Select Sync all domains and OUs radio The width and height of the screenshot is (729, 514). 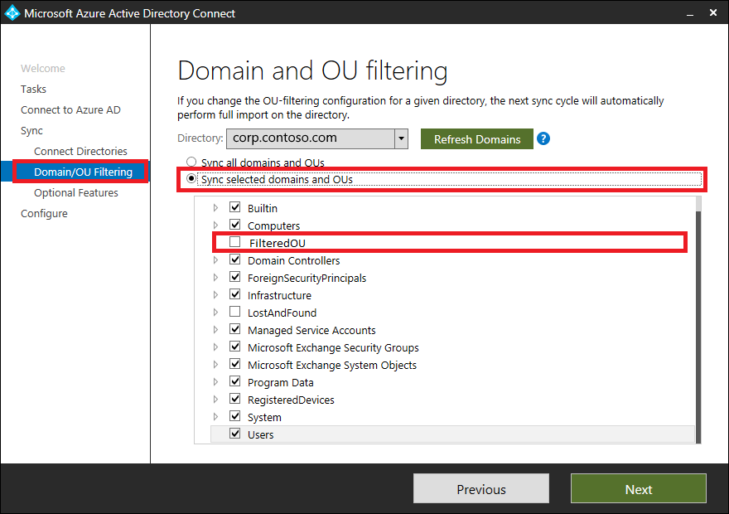coord(191,162)
